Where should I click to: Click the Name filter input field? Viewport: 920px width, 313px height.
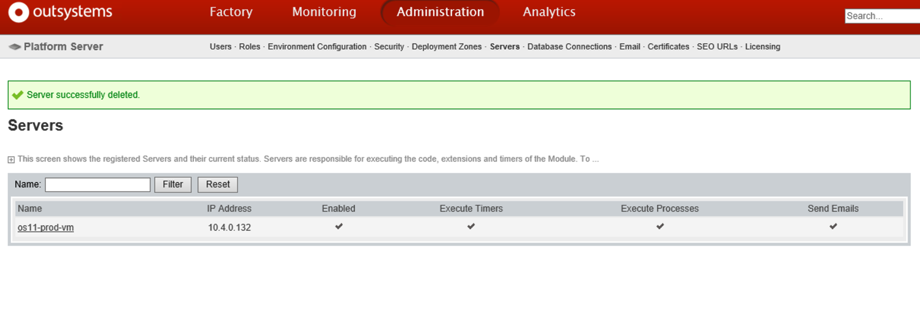click(97, 184)
